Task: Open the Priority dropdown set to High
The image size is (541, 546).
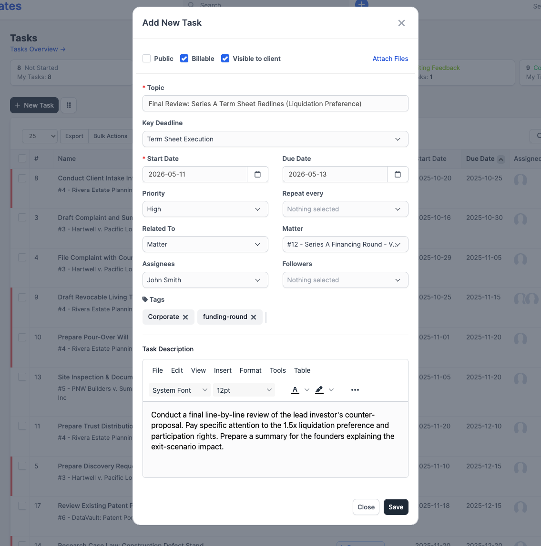Action: (205, 209)
